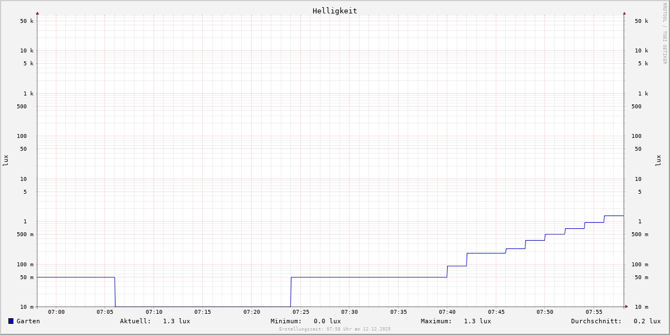The image size is (670, 335).
Task: Click the '50 m' label on the right axis
Action: [x=642, y=277]
